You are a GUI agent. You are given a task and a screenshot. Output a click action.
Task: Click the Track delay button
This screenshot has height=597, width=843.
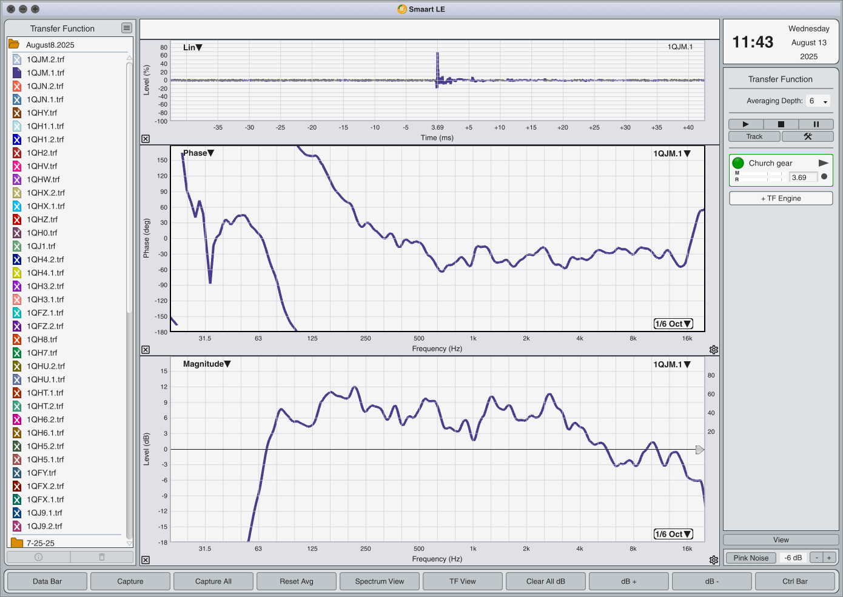click(754, 136)
